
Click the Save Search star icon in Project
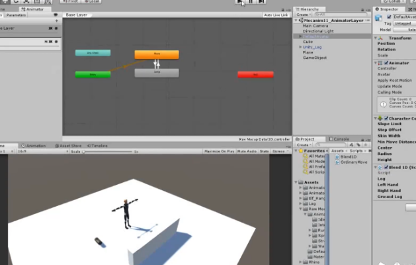(x=366, y=145)
